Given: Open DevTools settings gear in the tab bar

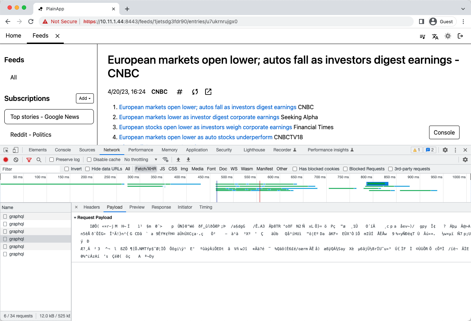Looking at the screenshot, I should (445, 150).
